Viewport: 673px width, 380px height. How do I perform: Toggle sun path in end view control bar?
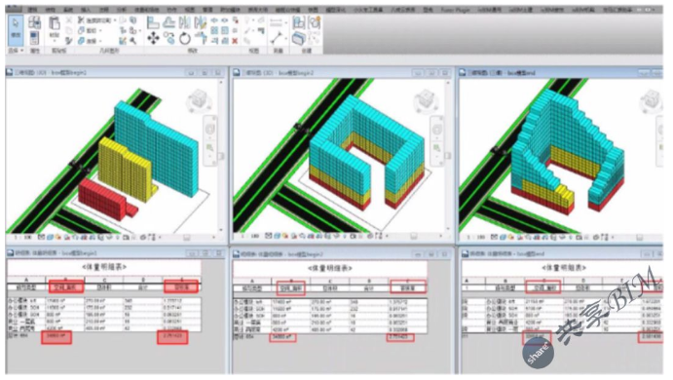pyautogui.click(x=511, y=237)
